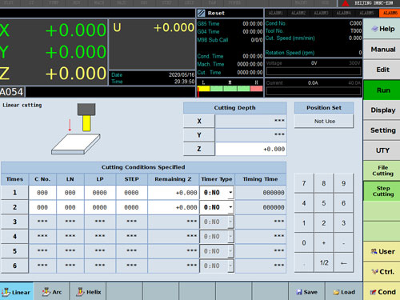The image size is (400, 300).
Task: Click the Load button
Action: click(344, 292)
